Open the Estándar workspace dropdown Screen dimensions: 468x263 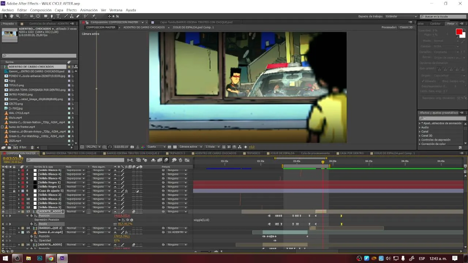[x=401, y=16]
